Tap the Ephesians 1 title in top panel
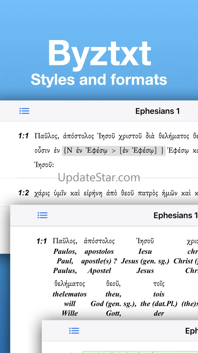Image resolution: width=198 pixels, height=353 pixels. [157, 111]
